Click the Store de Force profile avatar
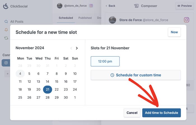Screen dimensions: 196x125 tap(113, 20)
